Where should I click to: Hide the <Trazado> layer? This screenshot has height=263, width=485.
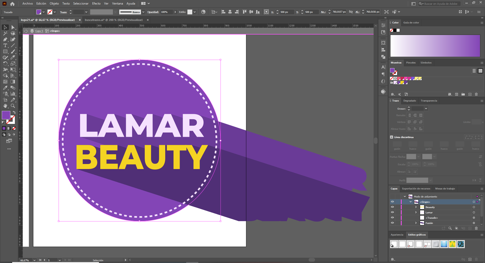click(392, 218)
